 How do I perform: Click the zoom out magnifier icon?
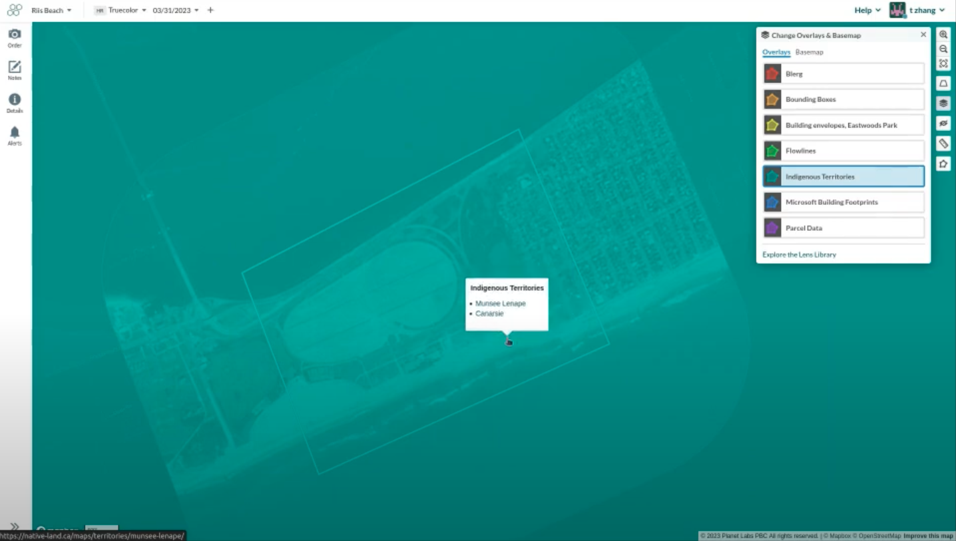pos(943,49)
